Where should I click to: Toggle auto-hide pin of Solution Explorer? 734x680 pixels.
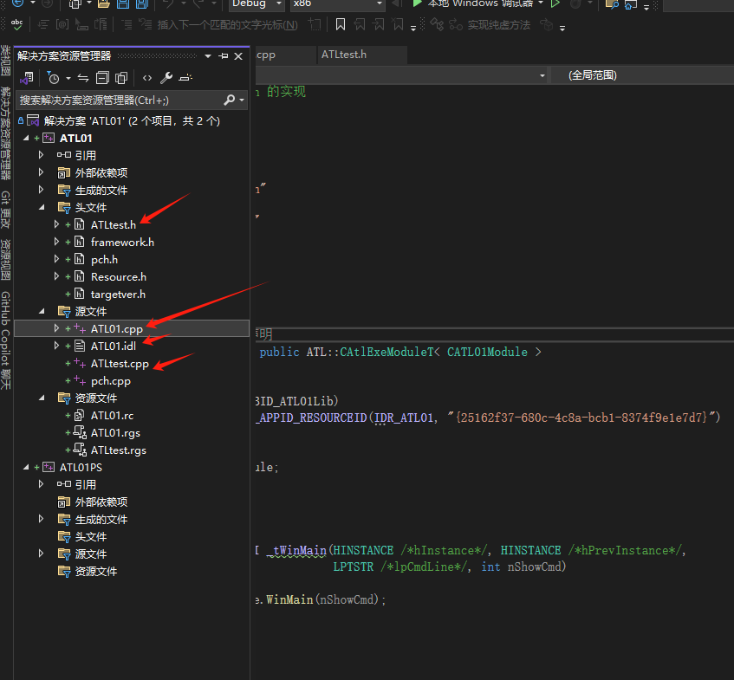tap(224, 56)
